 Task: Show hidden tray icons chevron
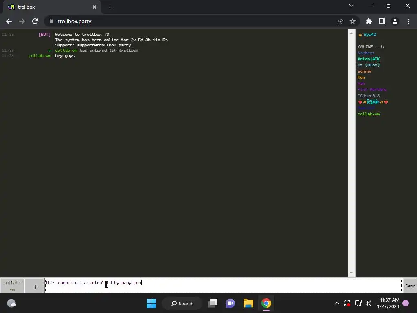tap(337, 303)
